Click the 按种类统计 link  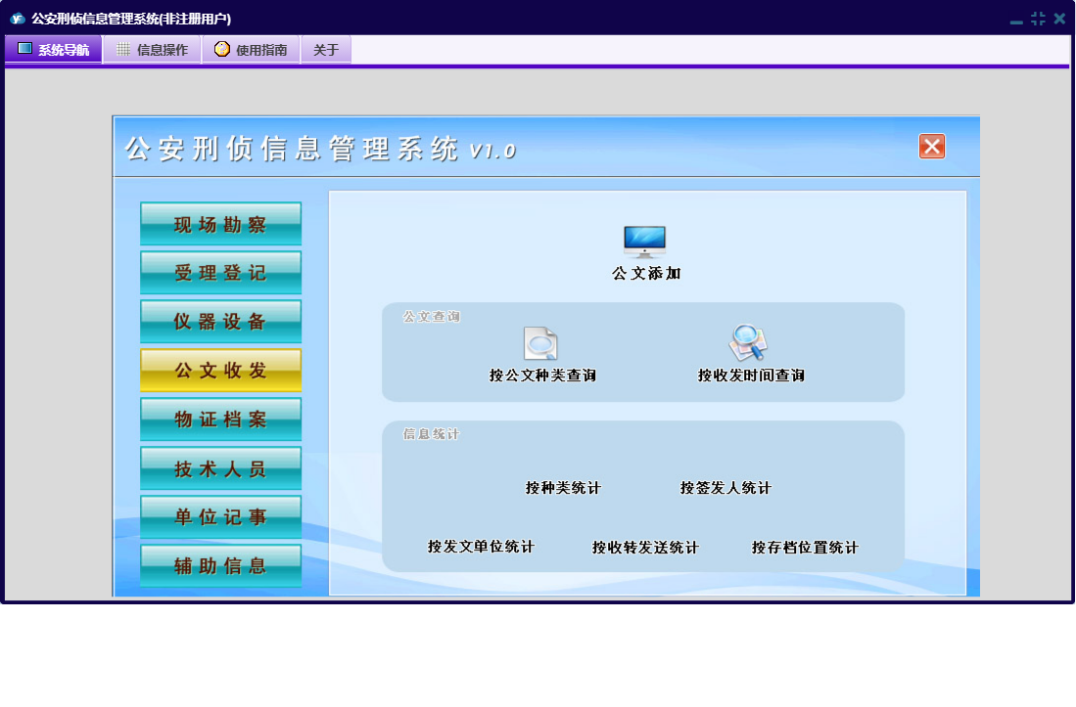563,488
